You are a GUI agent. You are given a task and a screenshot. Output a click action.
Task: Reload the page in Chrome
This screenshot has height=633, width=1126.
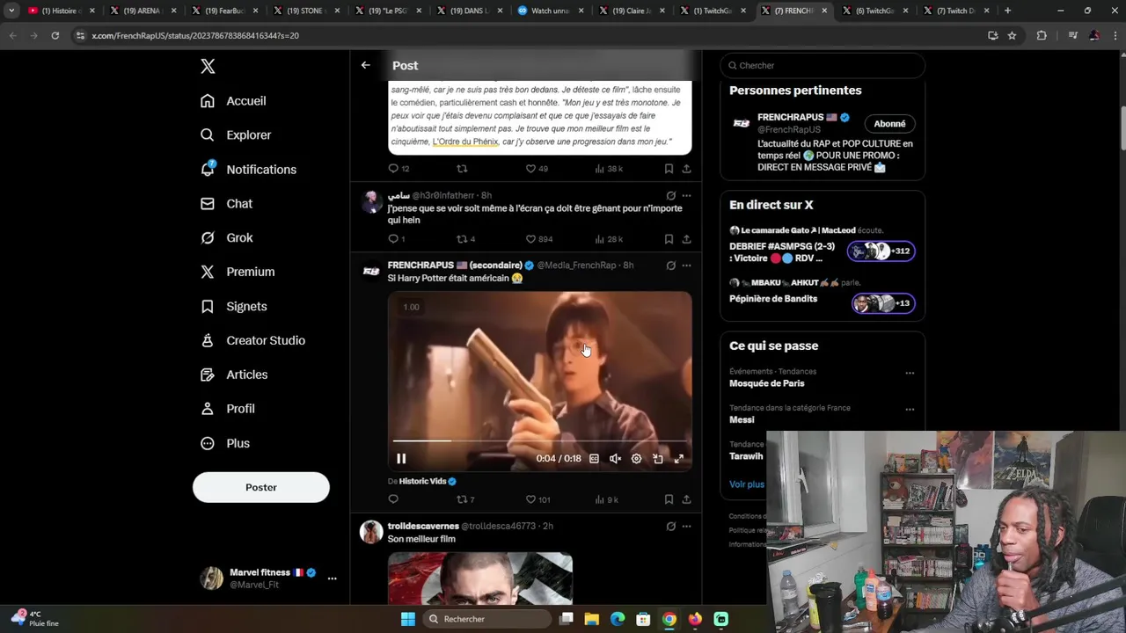click(55, 35)
